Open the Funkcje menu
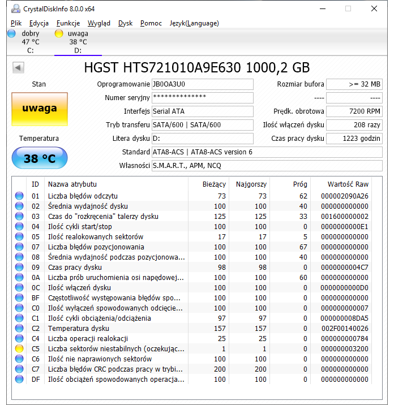394x405 pixels. coord(68,23)
